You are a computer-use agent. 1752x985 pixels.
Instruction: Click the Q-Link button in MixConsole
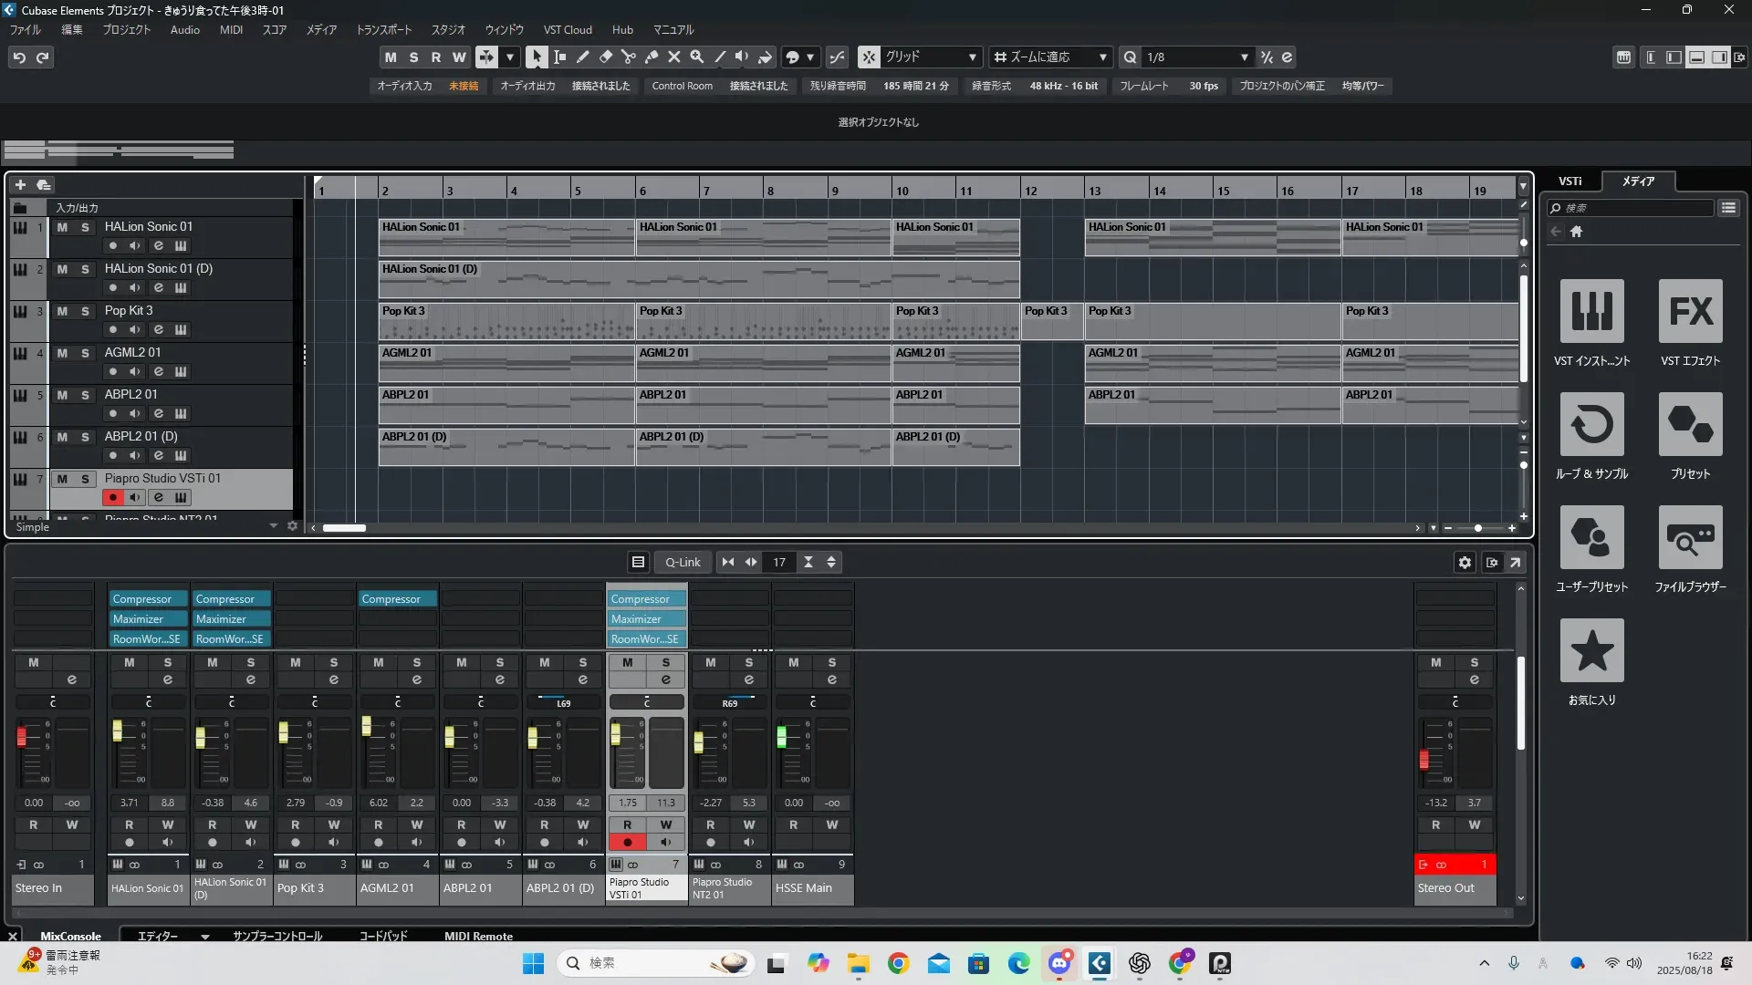tap(683, 563)
